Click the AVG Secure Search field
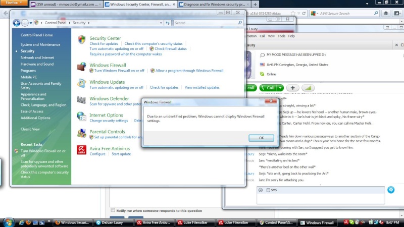The image size is (404, 227). pos(345,14)
